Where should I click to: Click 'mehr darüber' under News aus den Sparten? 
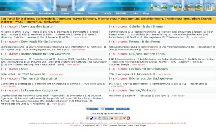[x=80, y=37]
